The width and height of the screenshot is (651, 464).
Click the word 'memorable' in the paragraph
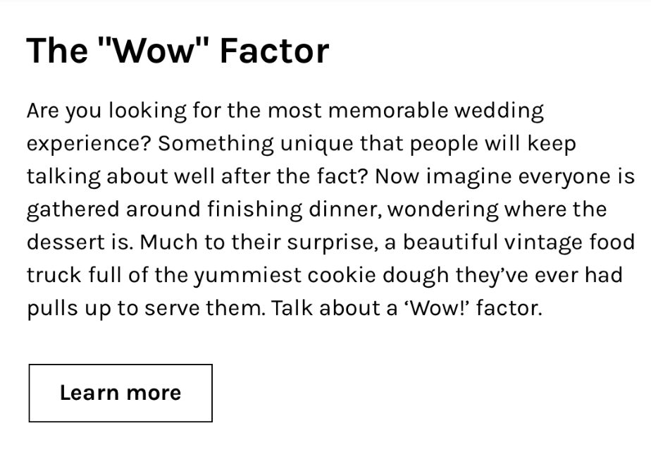[x=388, y=111]
